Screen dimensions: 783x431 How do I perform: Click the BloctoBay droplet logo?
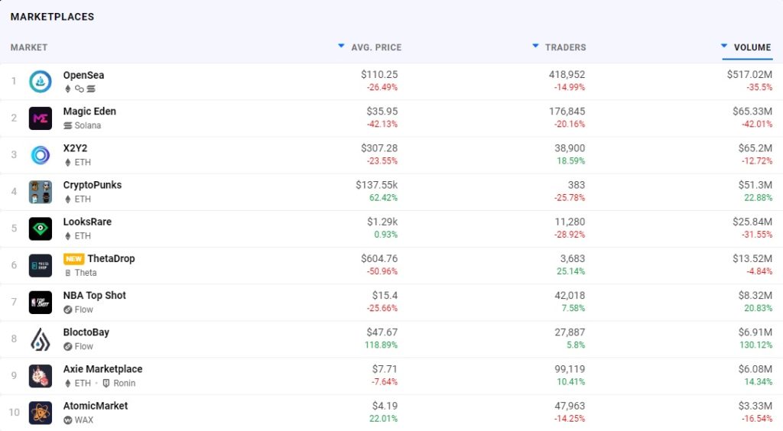coord(41,339)
